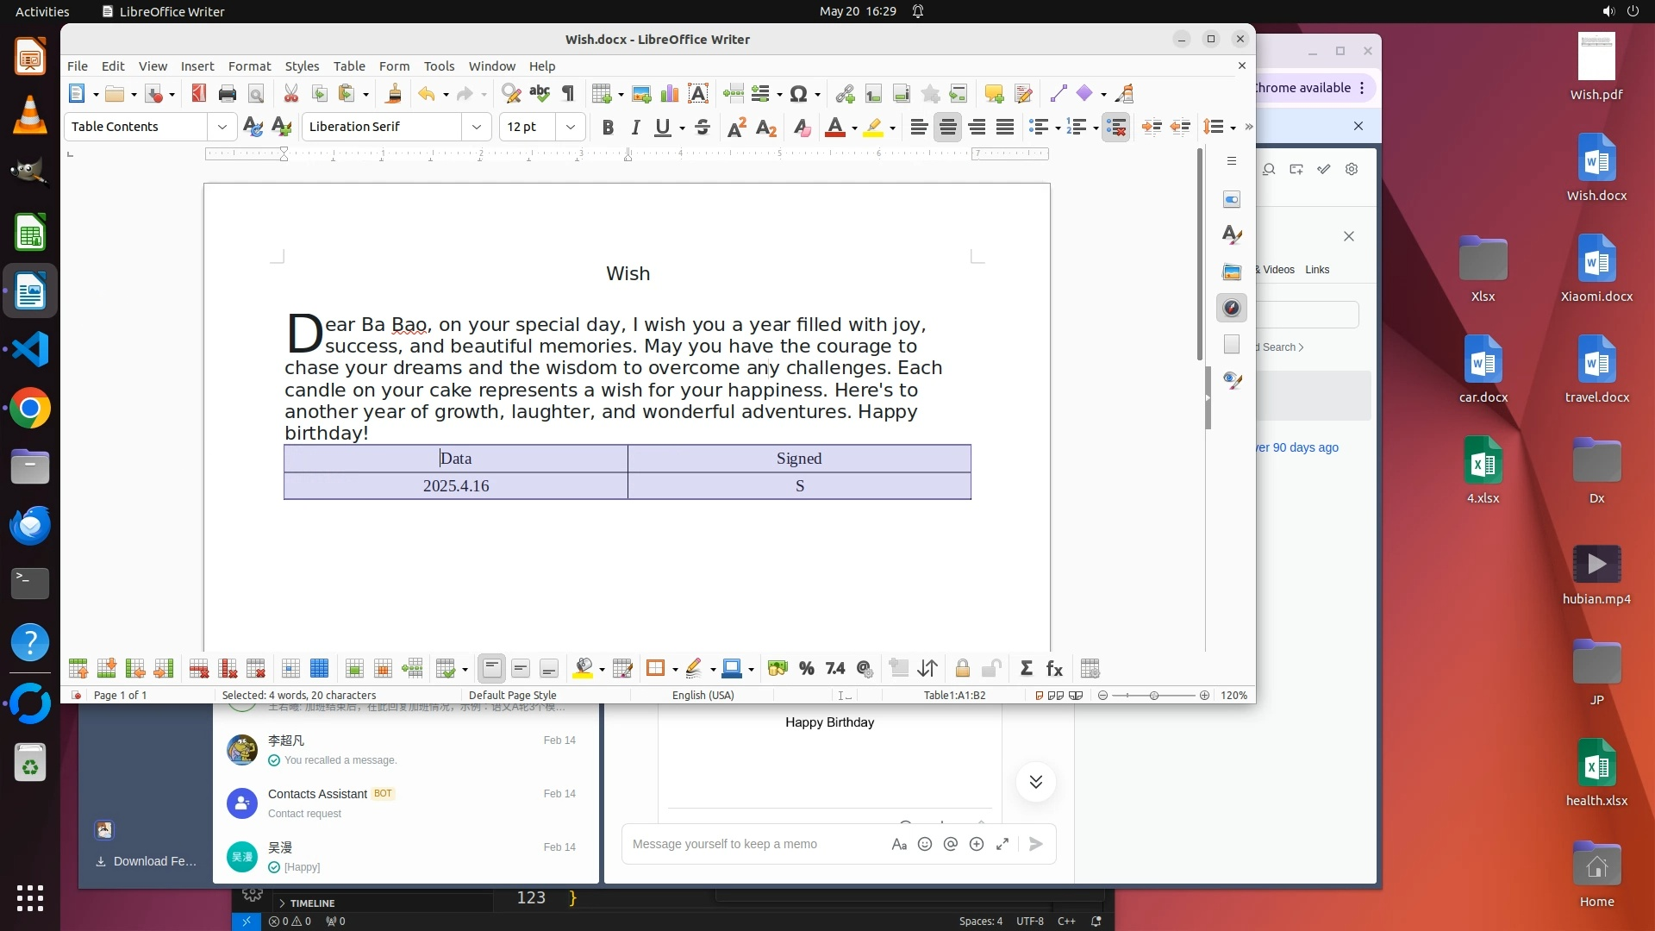
Task: Expand the 12 pt font size dropdown
Action: (570, 127)
